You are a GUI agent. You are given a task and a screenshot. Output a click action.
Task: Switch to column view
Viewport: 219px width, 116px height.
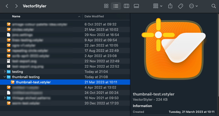click(x=126, y=6)
